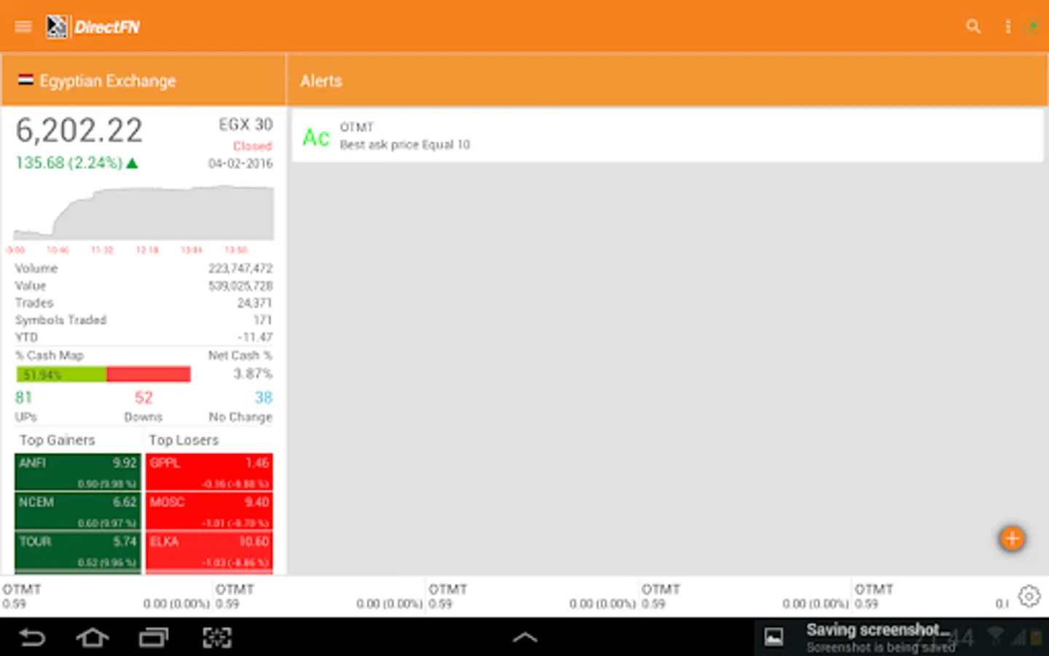Open NCEM top gainer tile

click(x=78, y=512)
